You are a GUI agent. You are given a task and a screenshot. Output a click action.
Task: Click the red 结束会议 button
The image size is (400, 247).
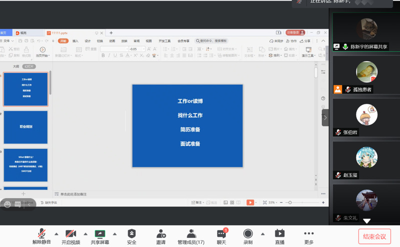374,236
